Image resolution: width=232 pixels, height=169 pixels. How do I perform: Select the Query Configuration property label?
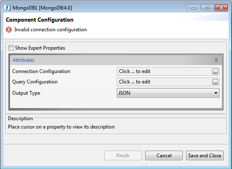(x=35, y=82)
